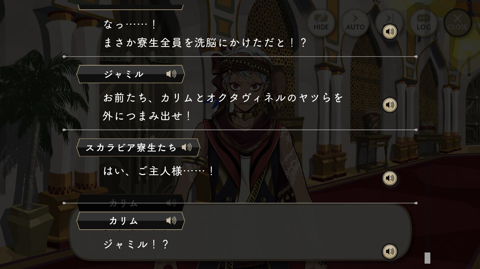The height and width of the screenshot is (269, 480).
Task: Select the ジャミル name label
Action: pos(123,74)
